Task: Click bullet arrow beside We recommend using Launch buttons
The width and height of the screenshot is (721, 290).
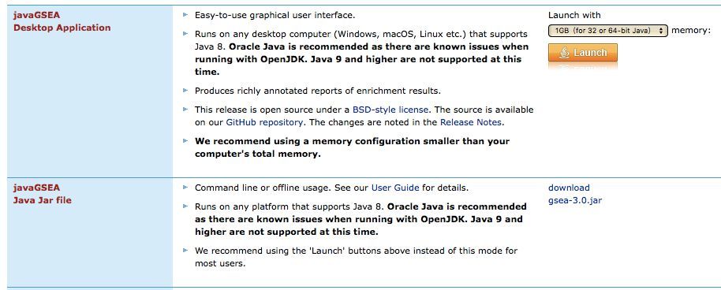Action: point(185,251)
